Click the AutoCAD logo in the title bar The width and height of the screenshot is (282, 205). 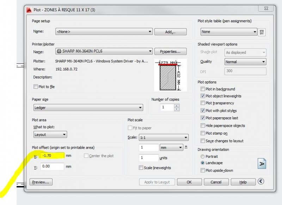click(29, 10)
